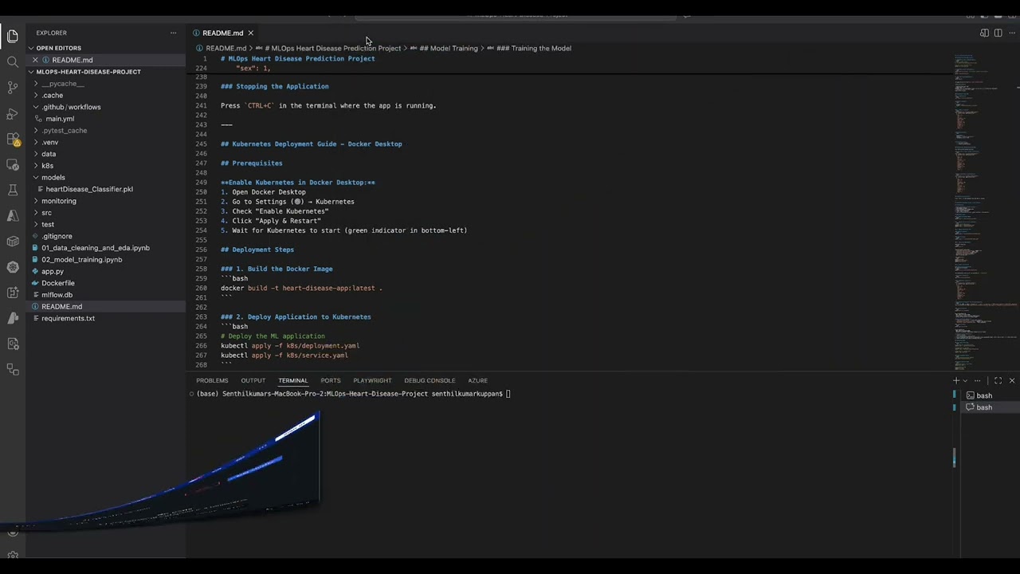Open Explorer views and more actions ellipsis
The width and height of the screenshot is (1020, 574).
click(x=173, y=33)
